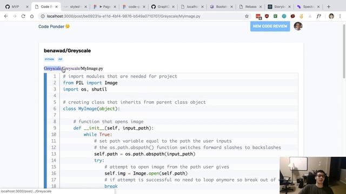Click the 'import os, shutil' code line
Image resolution: width=346 pixels, height=194 pixels.
tap(85, 89)
